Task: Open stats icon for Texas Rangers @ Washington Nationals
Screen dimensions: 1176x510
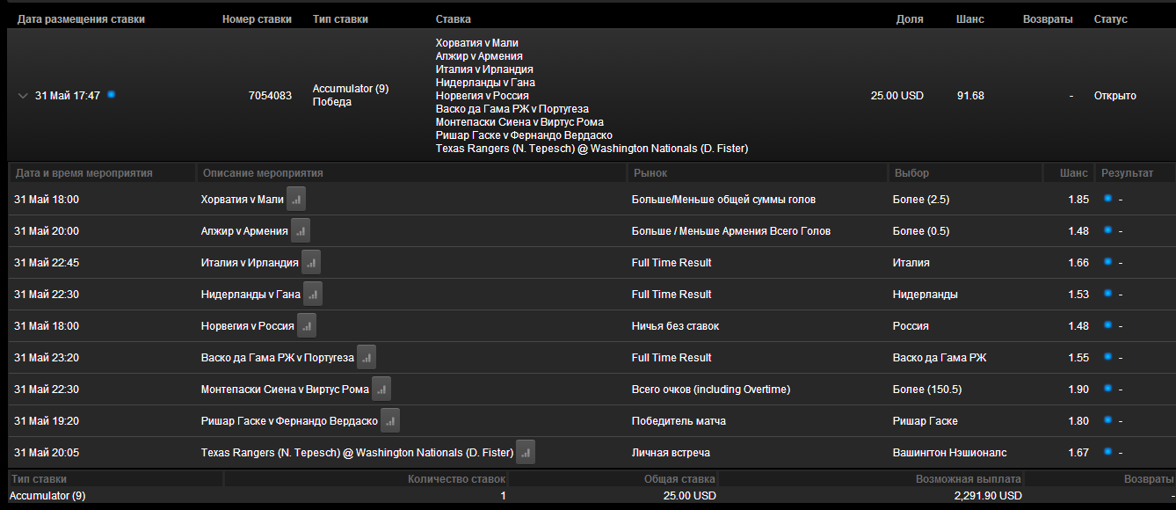Action: [526, 453]
